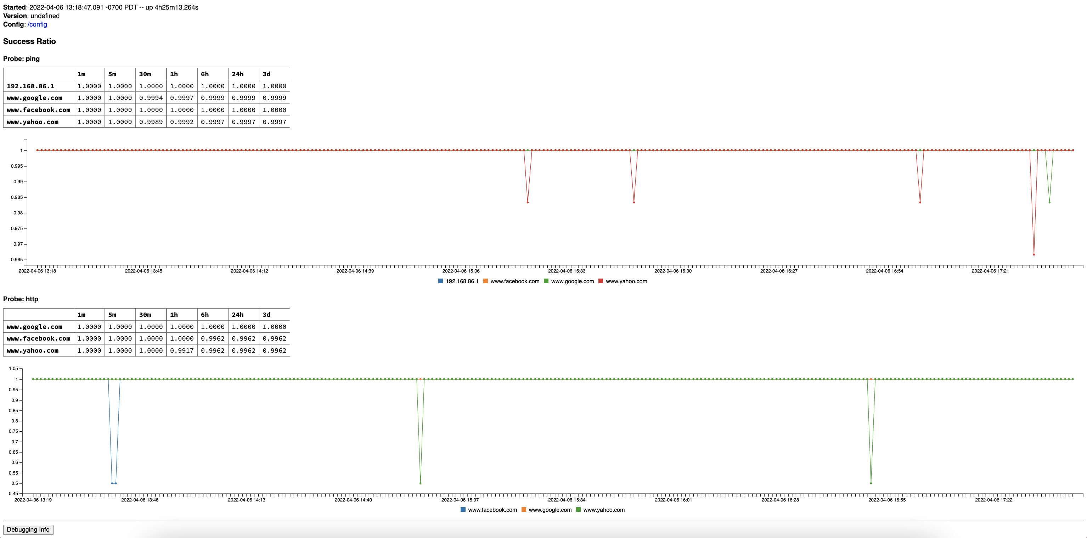Expand the www.yahoo.com row in http table

pos(32,350)
